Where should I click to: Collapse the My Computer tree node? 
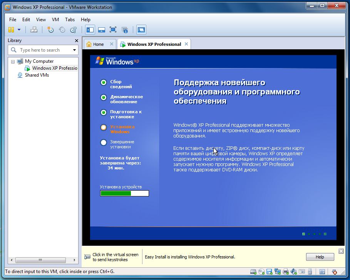point(13,61)
